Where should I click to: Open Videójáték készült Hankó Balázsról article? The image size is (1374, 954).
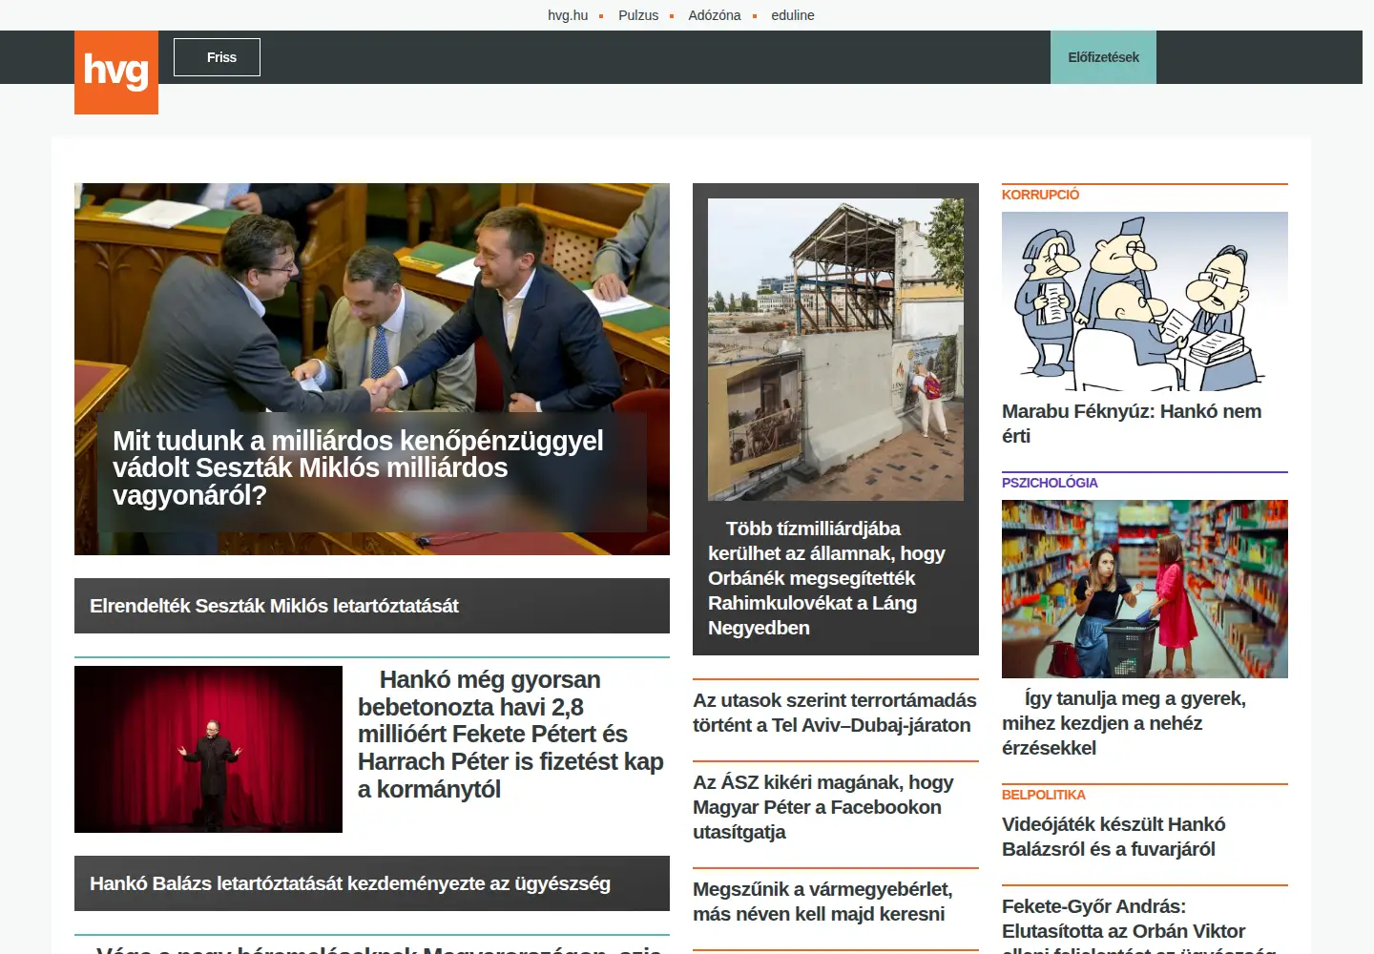pos(1114,837)
